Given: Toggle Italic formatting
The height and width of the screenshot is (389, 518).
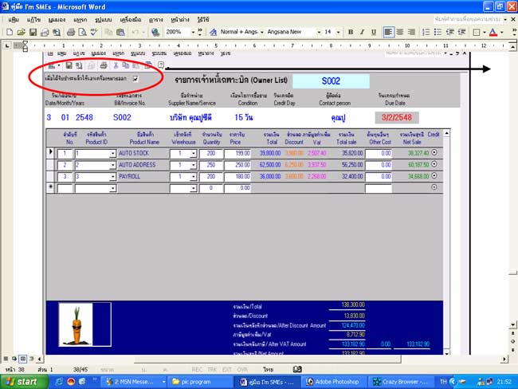Looking at the screenshot, I should [x=363, y=32].
